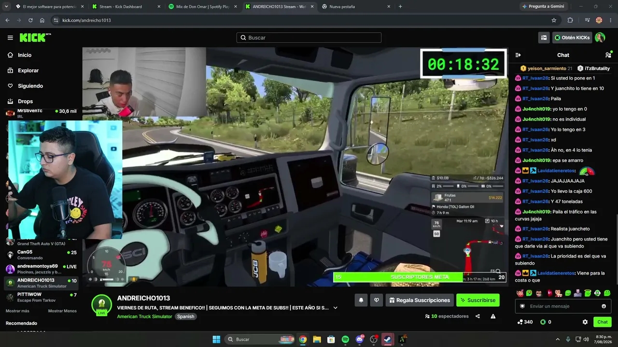Click Mostrar Menos in sidebar
Screen dimensions: 618x347
coord(62,311)
